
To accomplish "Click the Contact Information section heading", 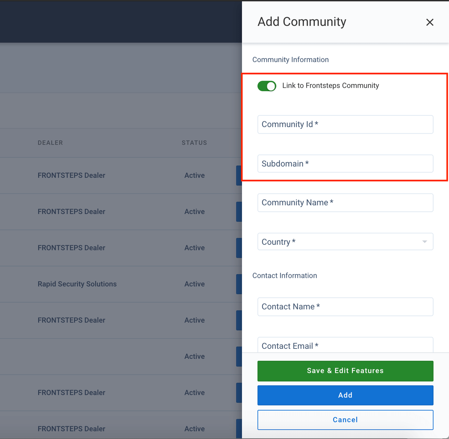I will (x=285, y=276).
